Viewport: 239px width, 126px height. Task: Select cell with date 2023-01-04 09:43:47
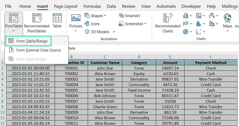pyautogui.click(x=31, y=107)
